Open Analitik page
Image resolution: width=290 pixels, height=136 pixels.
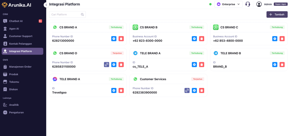[x=22, y=105]
